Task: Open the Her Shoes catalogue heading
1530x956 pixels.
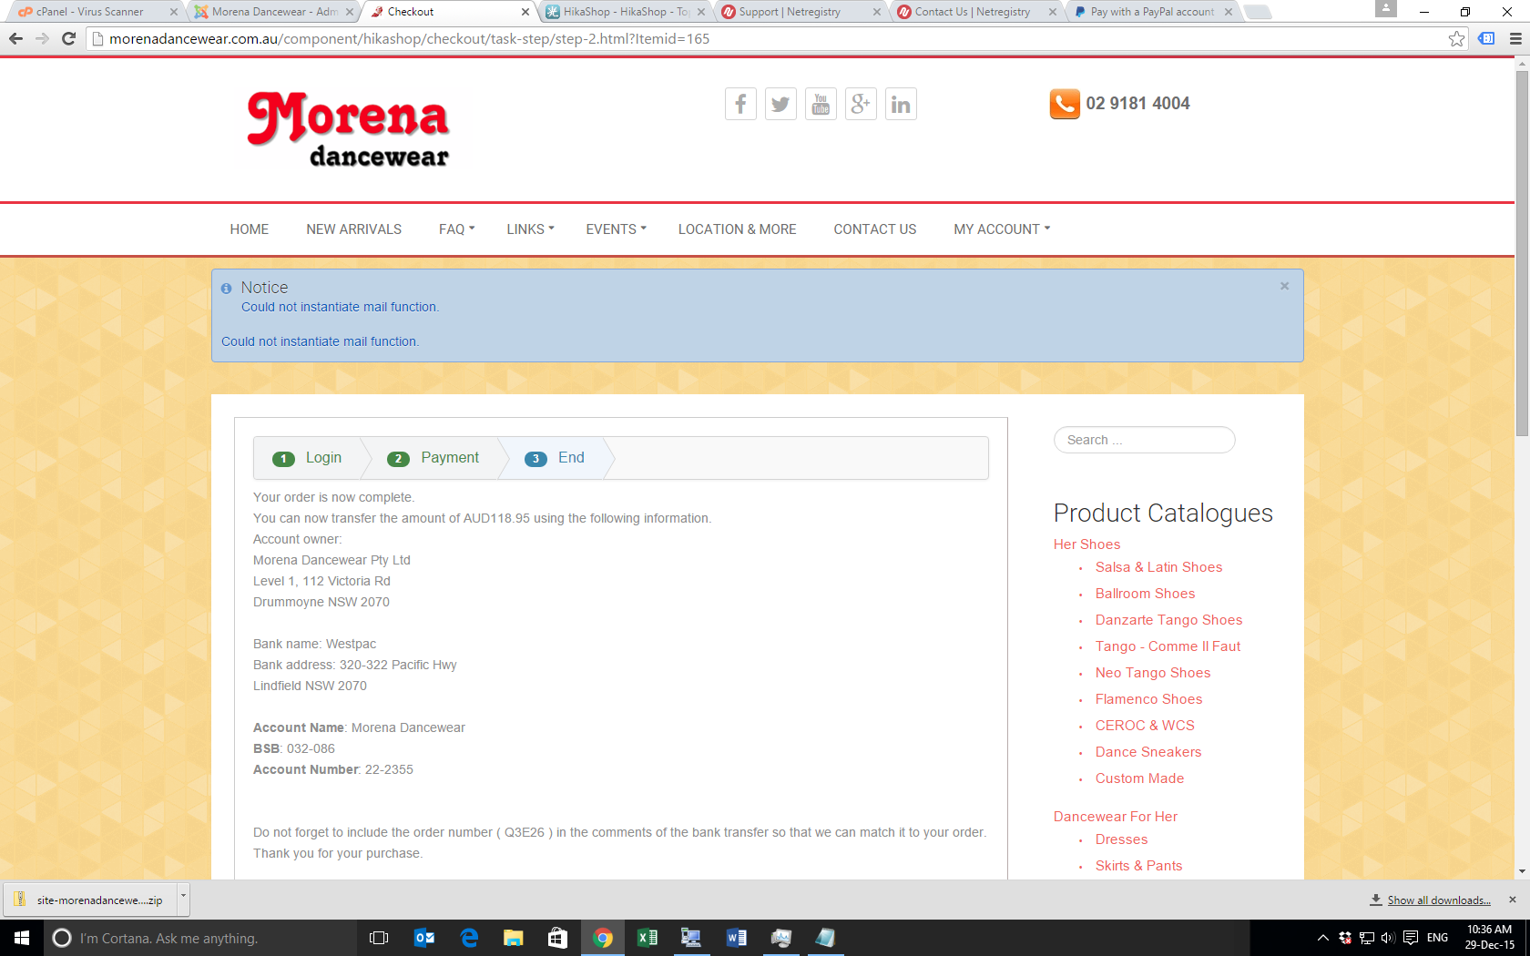Action: click(1086, 544)
